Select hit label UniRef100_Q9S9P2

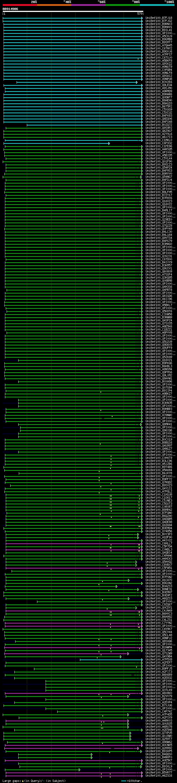[158, 128]
